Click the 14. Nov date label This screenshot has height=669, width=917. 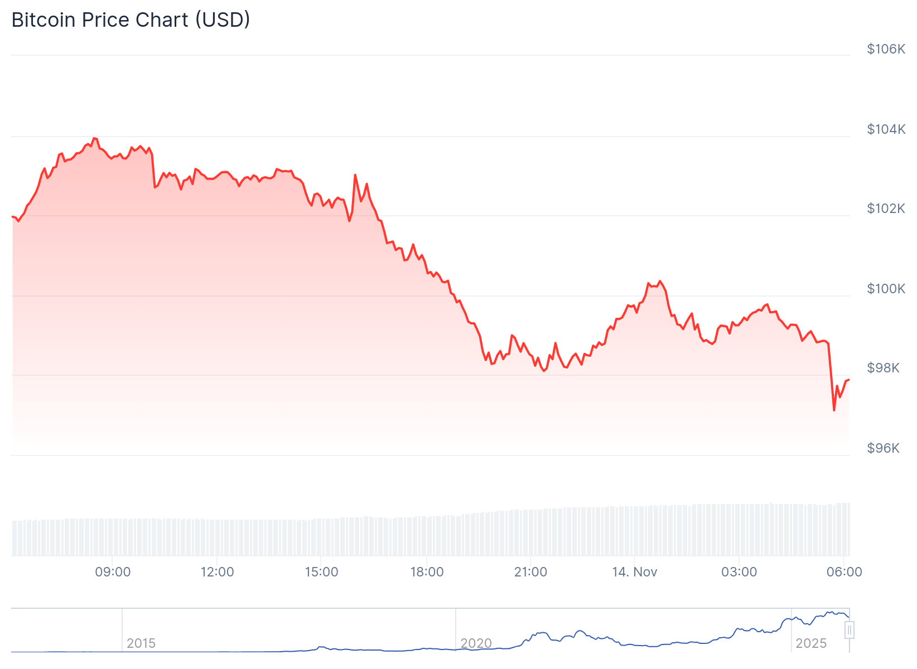[x=635, y=572]
